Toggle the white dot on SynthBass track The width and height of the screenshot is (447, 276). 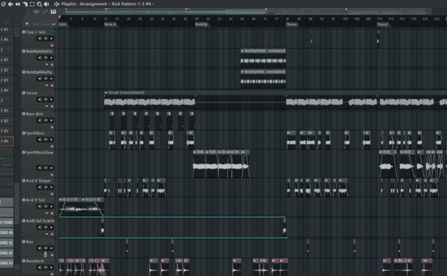(x=51, y=139)
